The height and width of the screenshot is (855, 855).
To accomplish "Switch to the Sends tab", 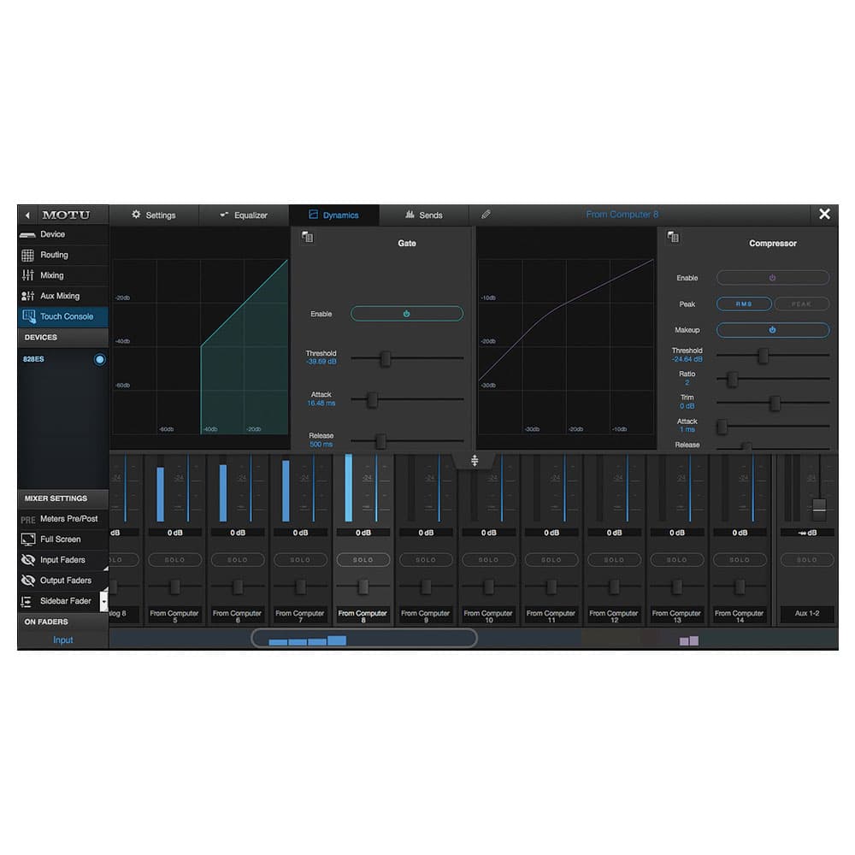I will pyautogui.click(x=424, y=215).
